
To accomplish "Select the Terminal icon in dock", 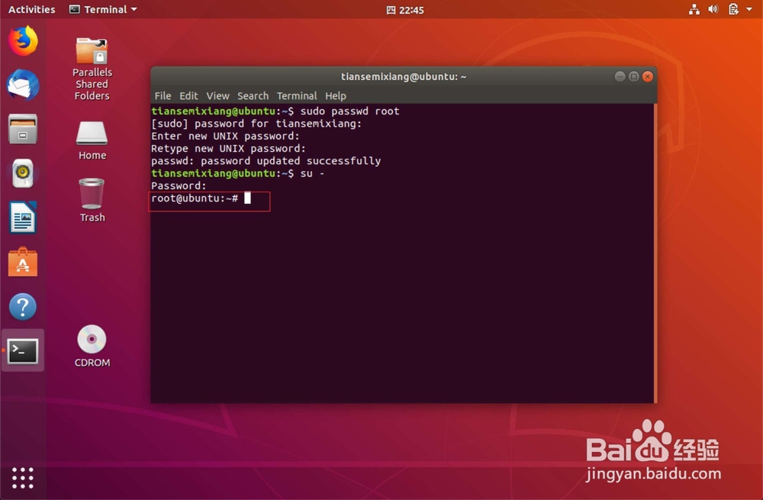I will (23, 351).
